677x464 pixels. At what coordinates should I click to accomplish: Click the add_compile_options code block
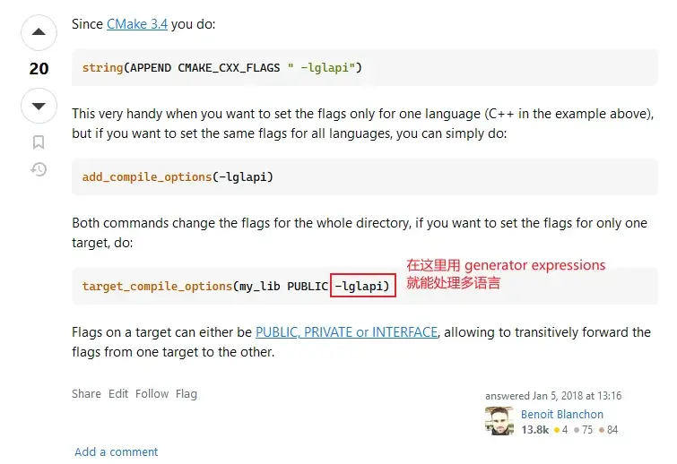pyautogui.click(x=178, y=177)
